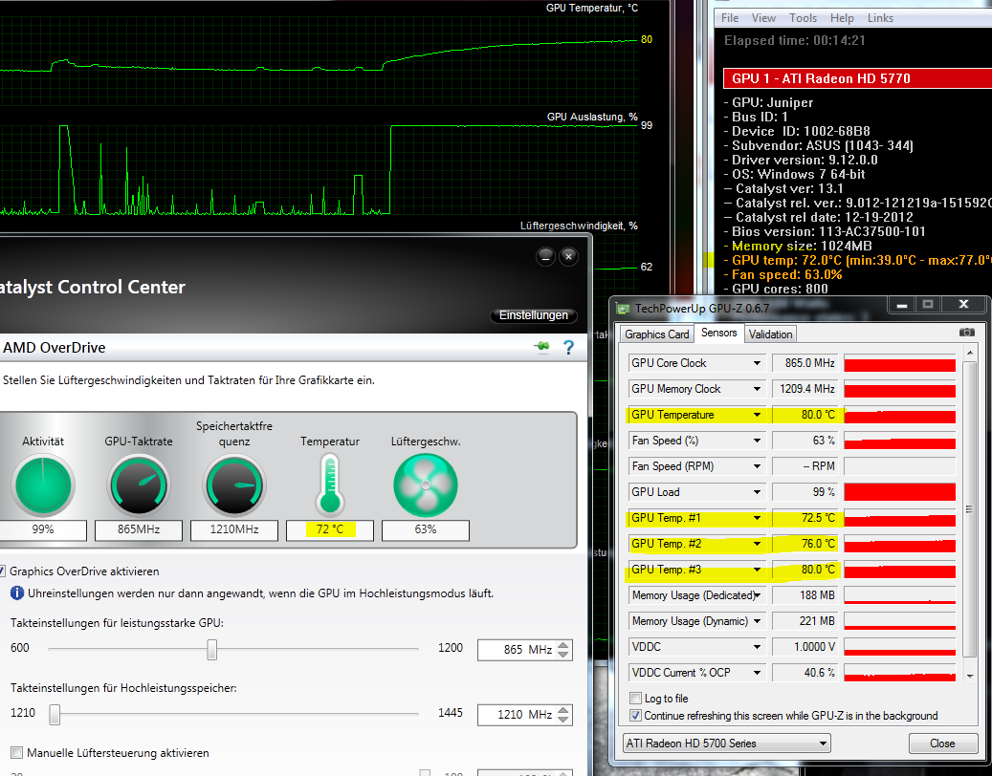Click the Lüftergeschw. fan gauge icon
992x776 pixels.
click(425, 485)
